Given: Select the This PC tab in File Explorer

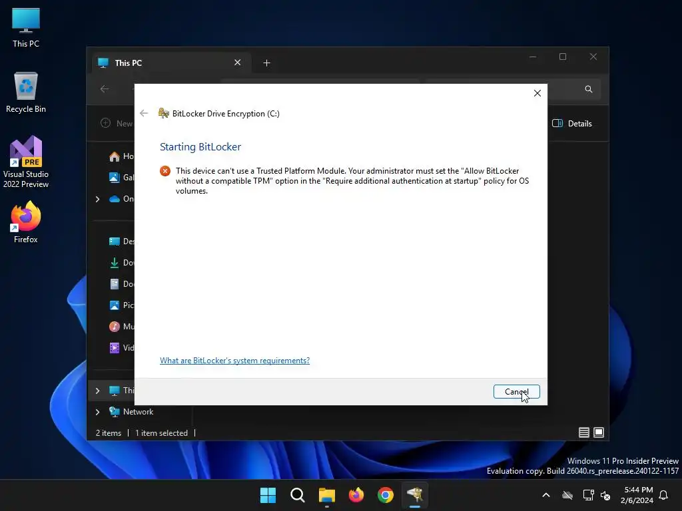Looking at the screenshot, I should click(x=170, y=63).
